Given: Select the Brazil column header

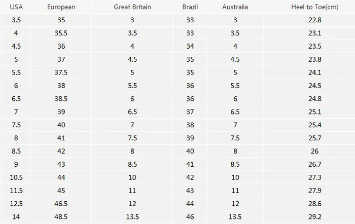Looking at the screenshot, I should (190, 7).
